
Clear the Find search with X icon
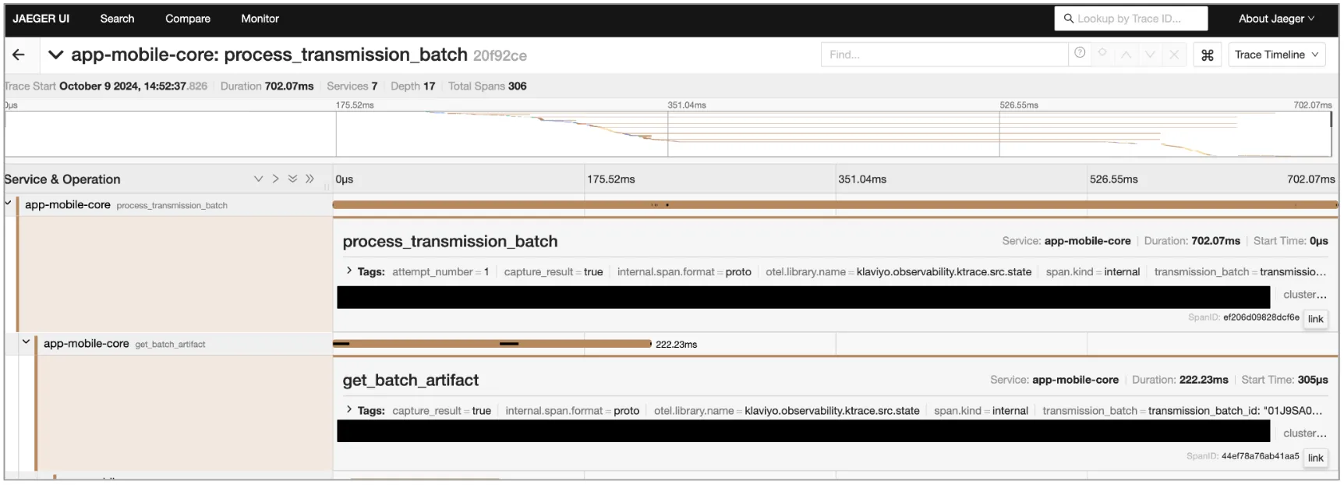[1174, 55]
